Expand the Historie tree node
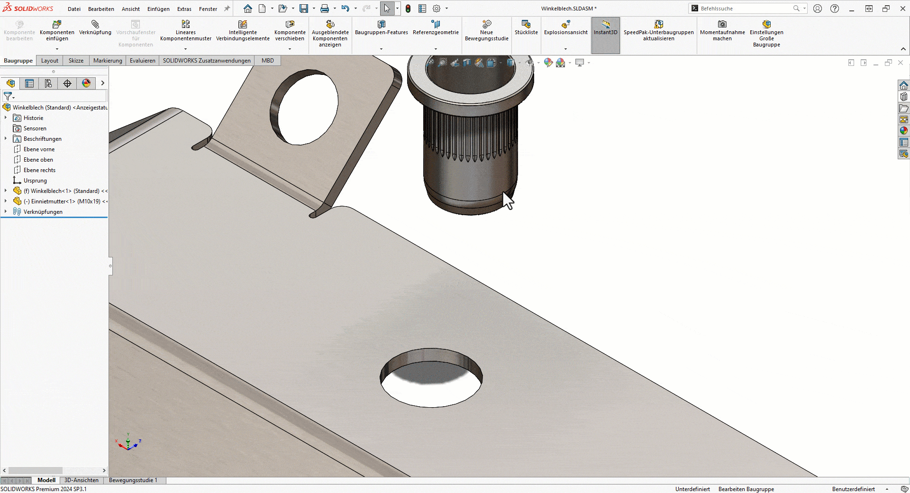Screen dimensions: 910x493 (6, 118)
